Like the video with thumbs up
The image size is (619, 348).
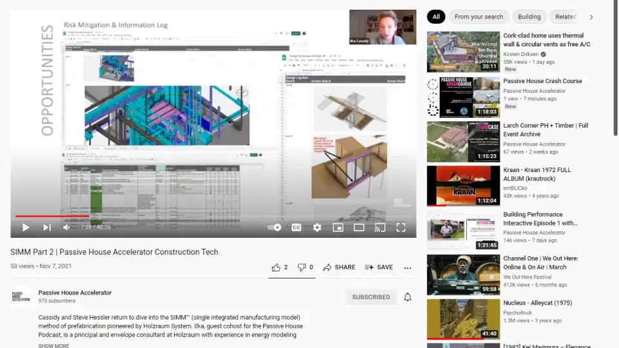[x=279, y=267]
